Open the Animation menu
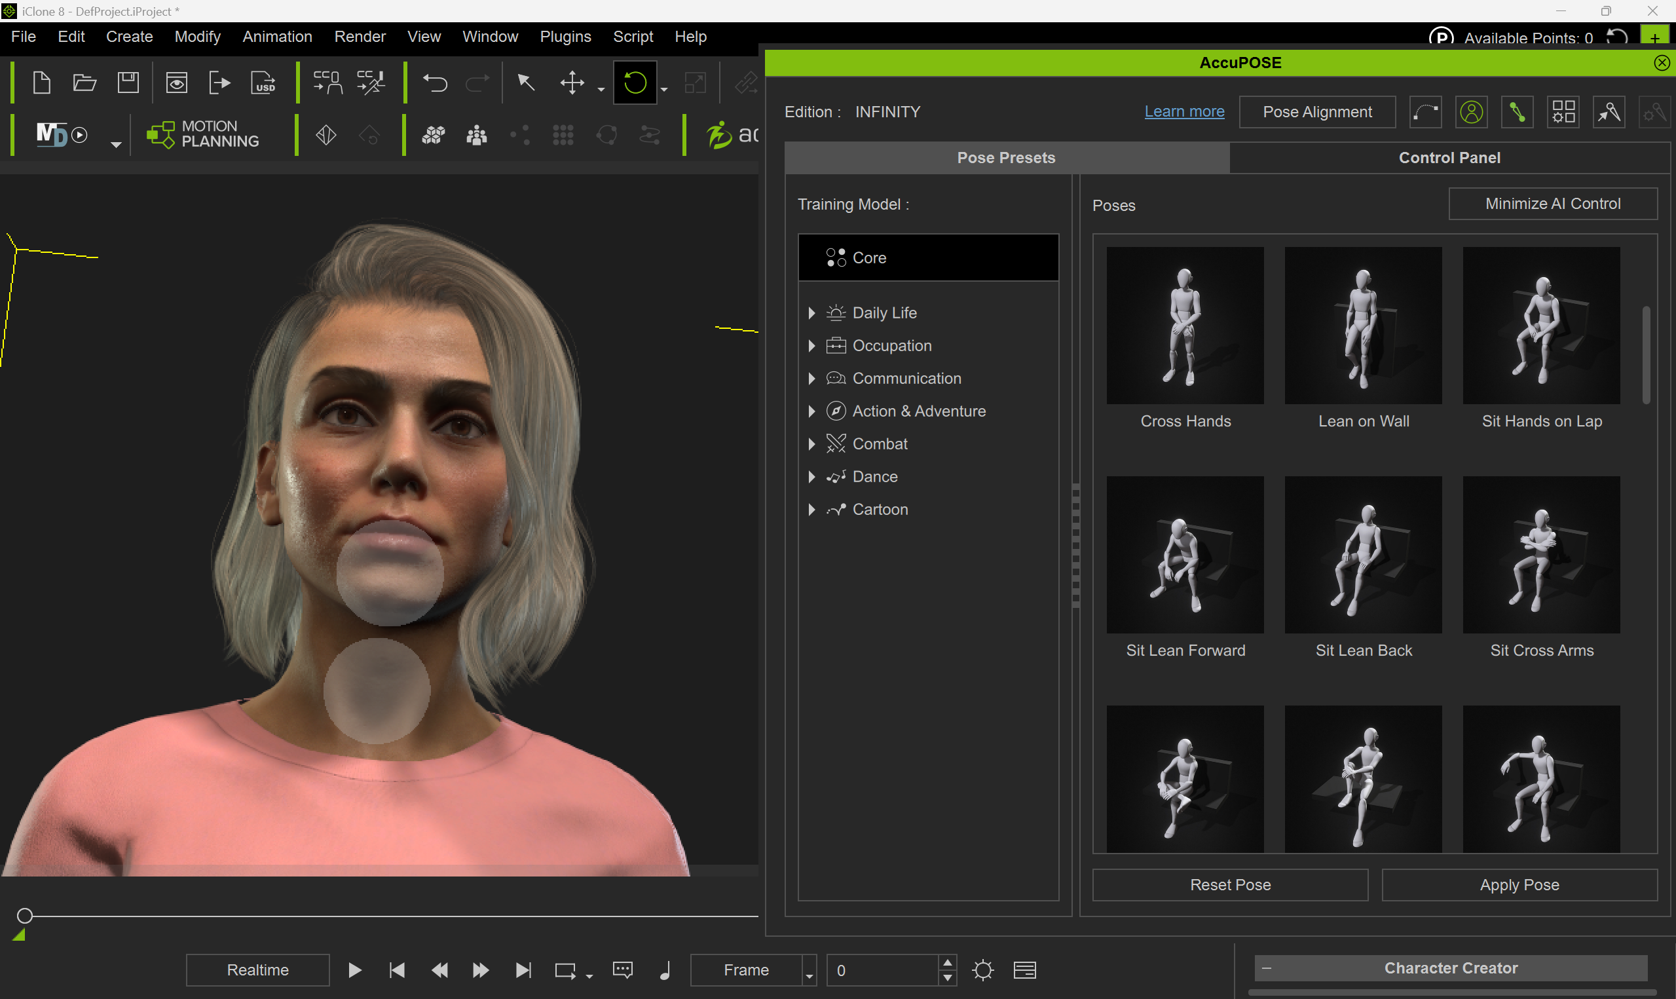This screenshot has height=999, width=1676. (x=277, y=36)
